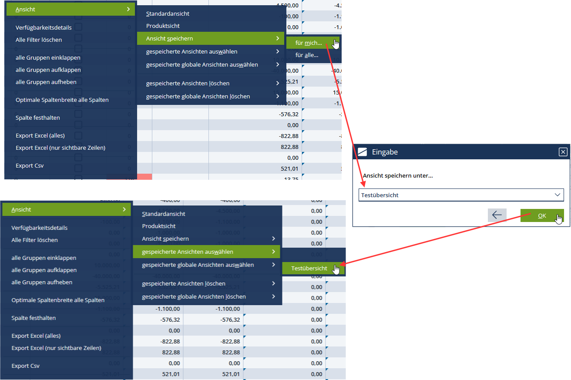This screenshot has height=380, width=571.
Task: Choose 'für alle...' in the save submenu
Action: point(307,55)
